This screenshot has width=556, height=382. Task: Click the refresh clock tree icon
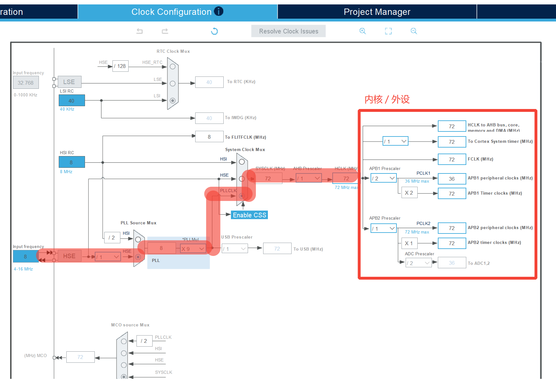click(215, 31)
